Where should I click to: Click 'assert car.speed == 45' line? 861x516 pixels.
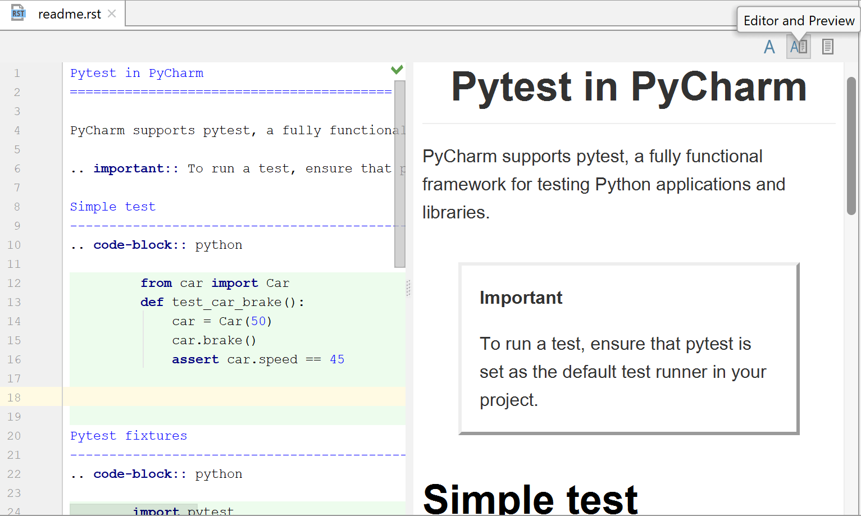pos(258,359)
